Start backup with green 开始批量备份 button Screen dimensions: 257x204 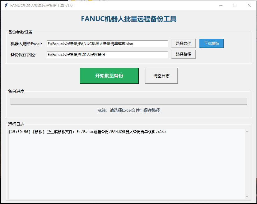point(109,76)
